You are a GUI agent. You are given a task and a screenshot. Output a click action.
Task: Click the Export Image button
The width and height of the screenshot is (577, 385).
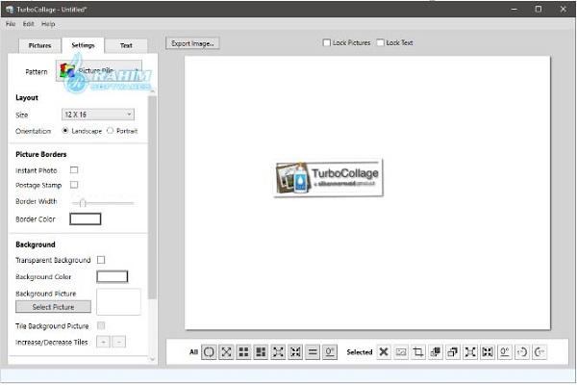pos(192,43)
